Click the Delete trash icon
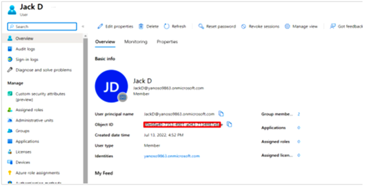This screenshot has width=365, height=186. (141, 26)
